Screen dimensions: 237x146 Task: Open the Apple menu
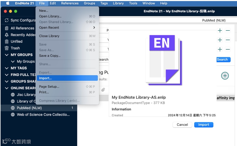point(8,3)
